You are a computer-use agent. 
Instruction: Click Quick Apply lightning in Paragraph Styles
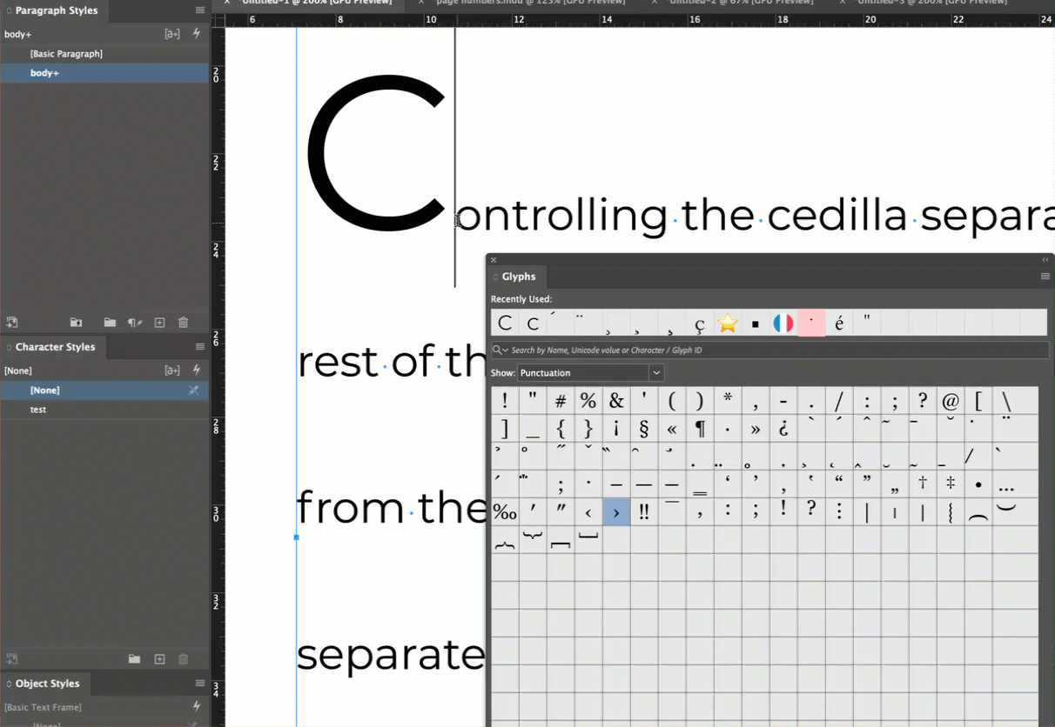[x=197, y=34]
